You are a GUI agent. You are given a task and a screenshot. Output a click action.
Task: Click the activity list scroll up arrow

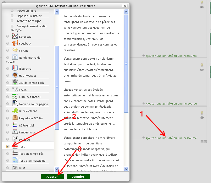[x=57, y=12]
